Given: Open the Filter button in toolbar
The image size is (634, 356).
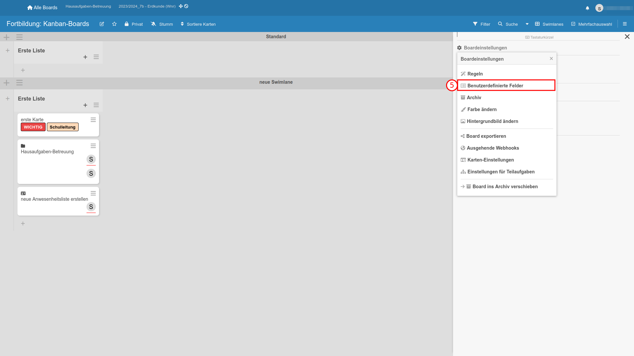Looking at the screenshot, I should 481,24.
